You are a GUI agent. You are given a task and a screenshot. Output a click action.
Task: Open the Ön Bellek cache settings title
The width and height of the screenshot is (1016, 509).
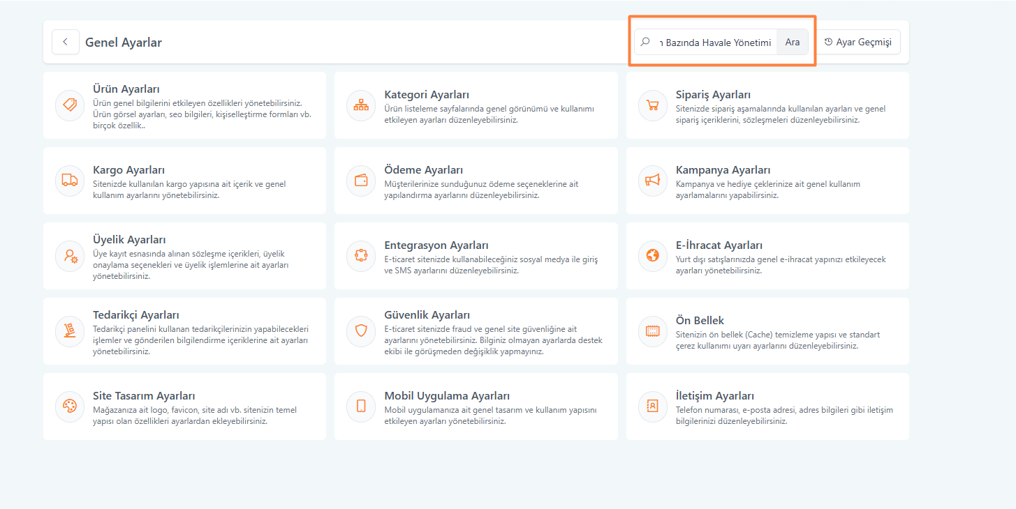coord(700,321)
